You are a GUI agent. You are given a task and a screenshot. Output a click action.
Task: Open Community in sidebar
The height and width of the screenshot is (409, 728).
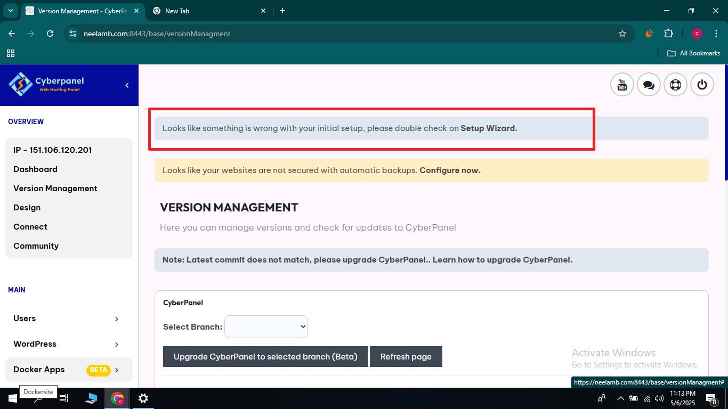click(x=36, y=246)
